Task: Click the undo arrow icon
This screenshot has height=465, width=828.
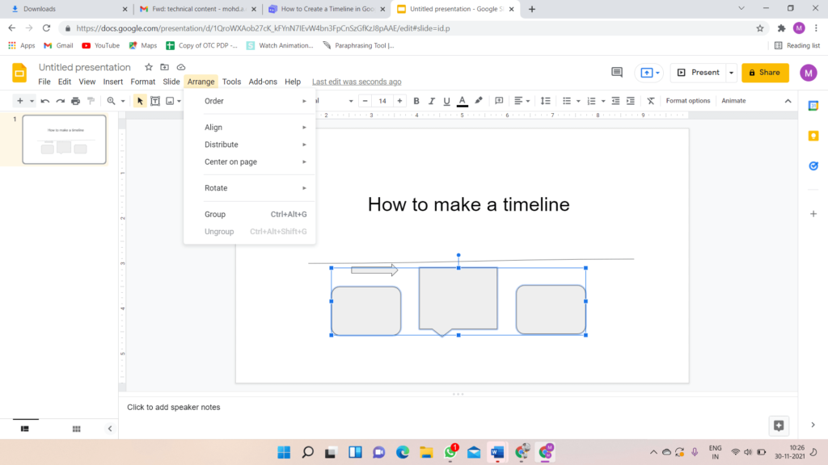Action: pyautogui.click(x=45, y=101)
